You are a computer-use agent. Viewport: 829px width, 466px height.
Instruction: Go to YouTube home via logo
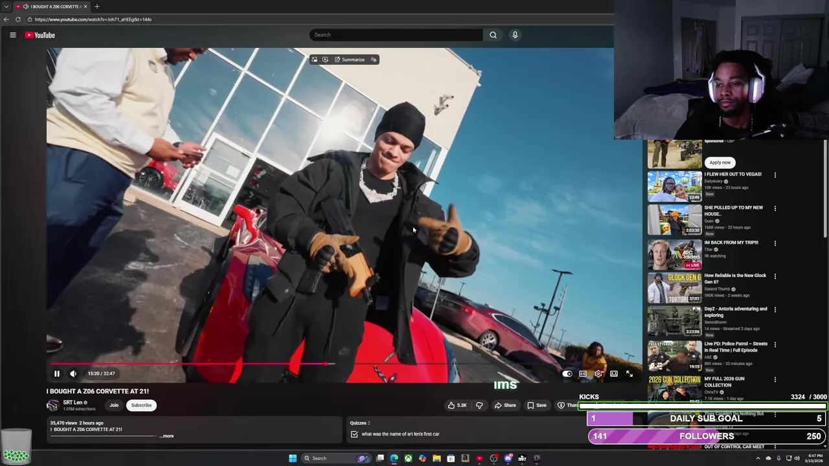[40, 35]
